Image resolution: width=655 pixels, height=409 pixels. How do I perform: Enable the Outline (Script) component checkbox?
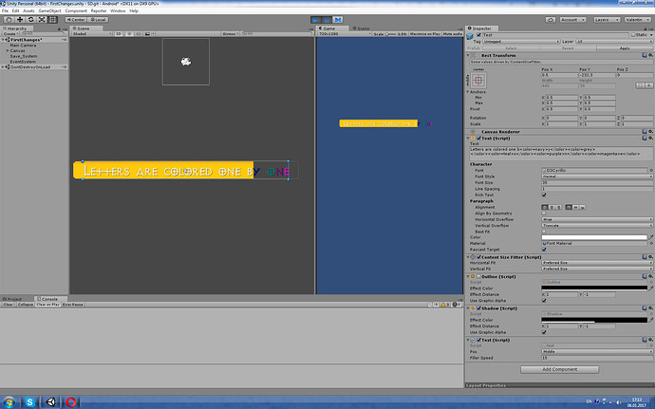click(478, 276)
